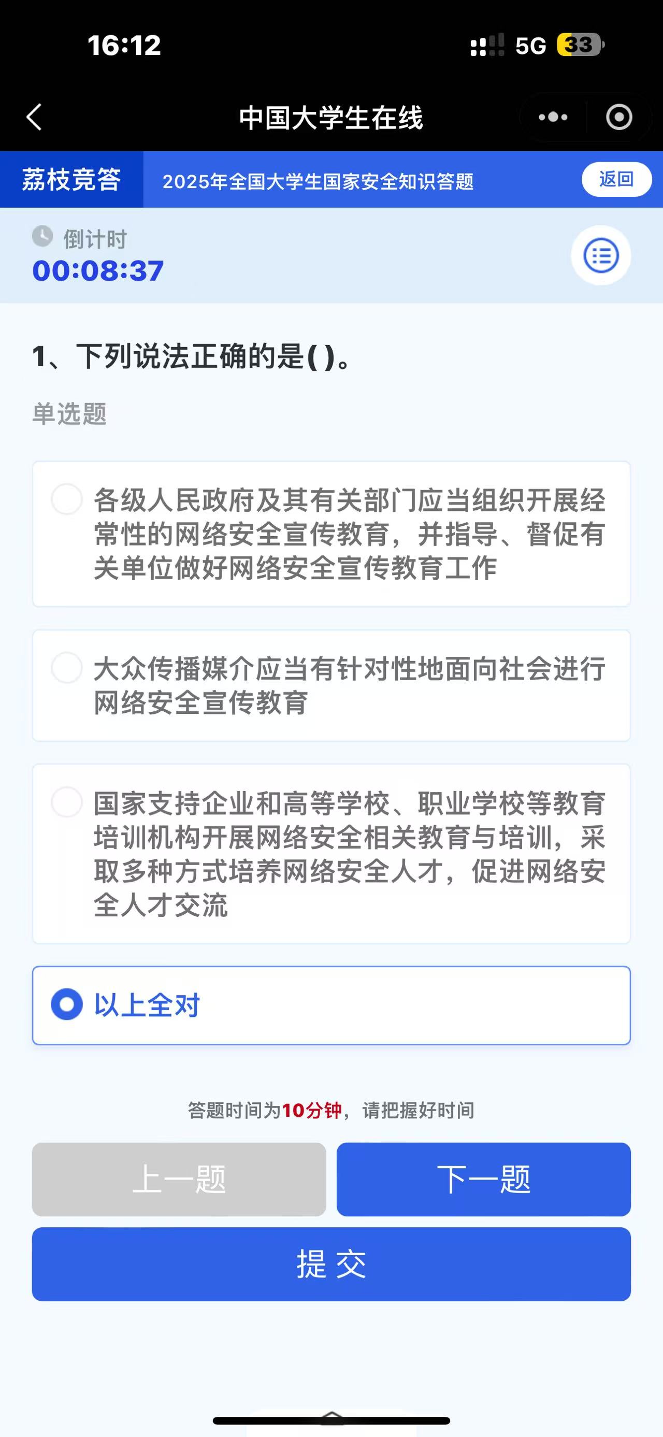Tap the bottom home indicator bar
Viewport: 663px width, 1437px height.
click(331, 1420)
